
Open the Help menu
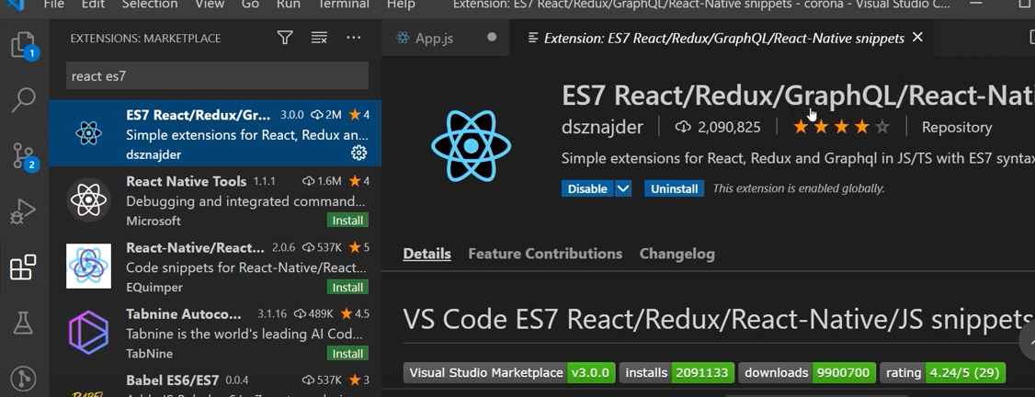(x=401, y=5)
